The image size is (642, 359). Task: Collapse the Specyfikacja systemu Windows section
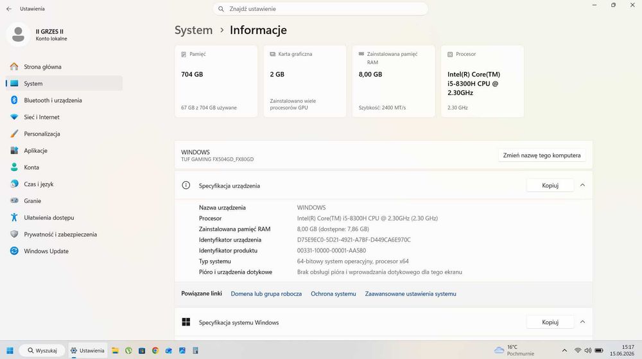(583, 322)
